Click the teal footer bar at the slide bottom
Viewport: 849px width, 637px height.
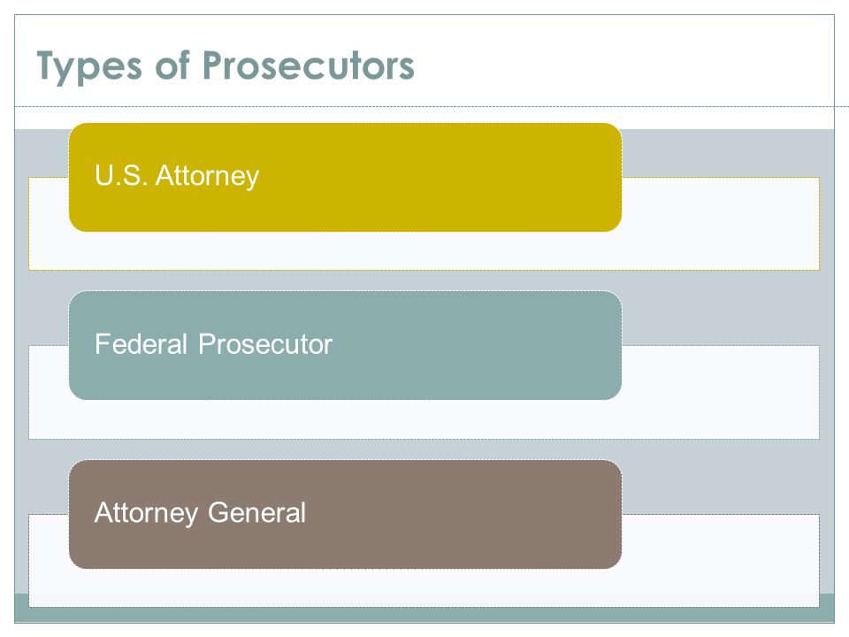(424, 616)
